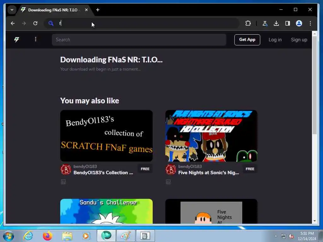Click bendyOl183 avatar under Collection game
323x242 pixels.
[x=66, y=169]
